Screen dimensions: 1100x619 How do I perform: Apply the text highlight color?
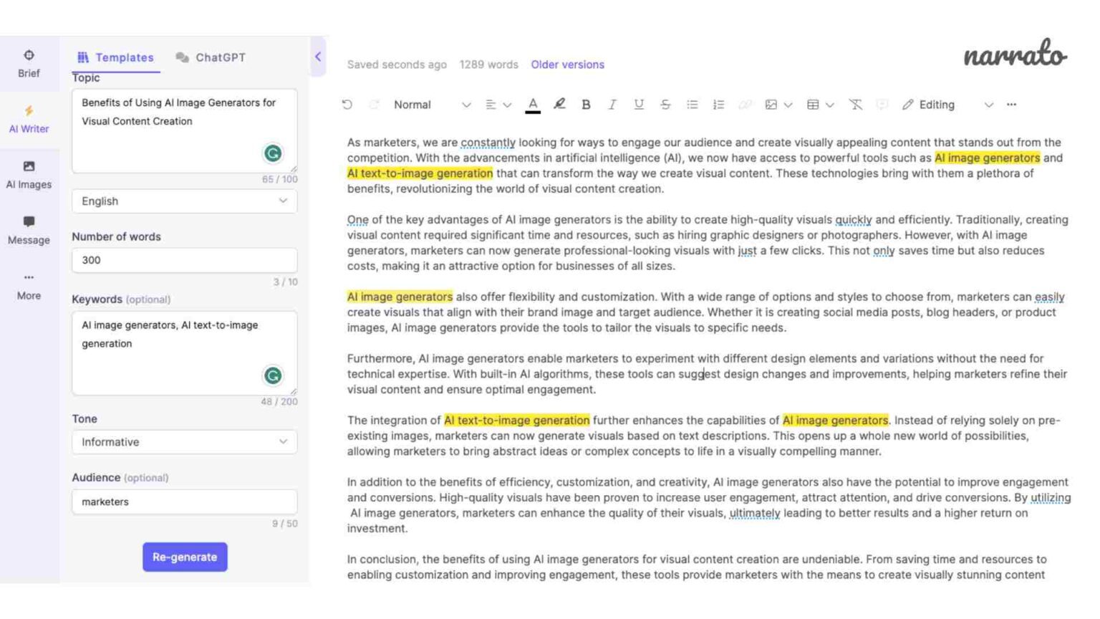(558, 105)
